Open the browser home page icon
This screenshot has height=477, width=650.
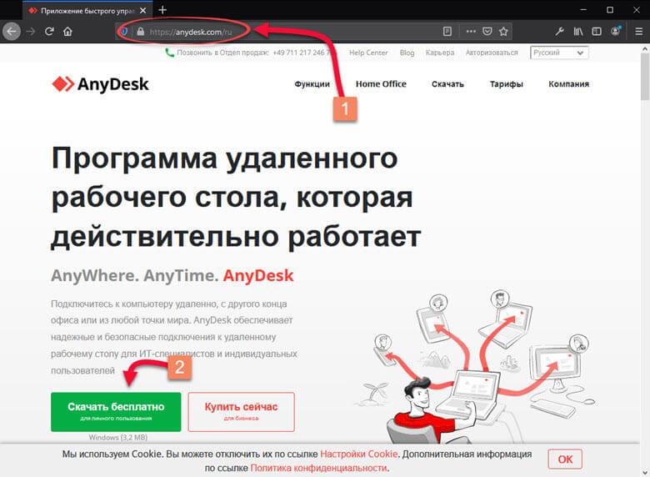[67, 32]
